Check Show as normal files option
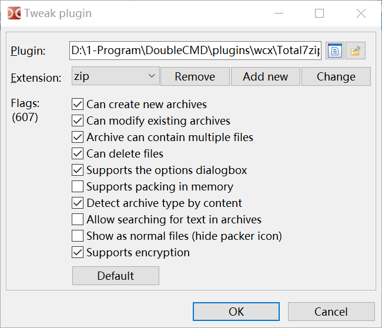382x328 pixels. [78, 236]
